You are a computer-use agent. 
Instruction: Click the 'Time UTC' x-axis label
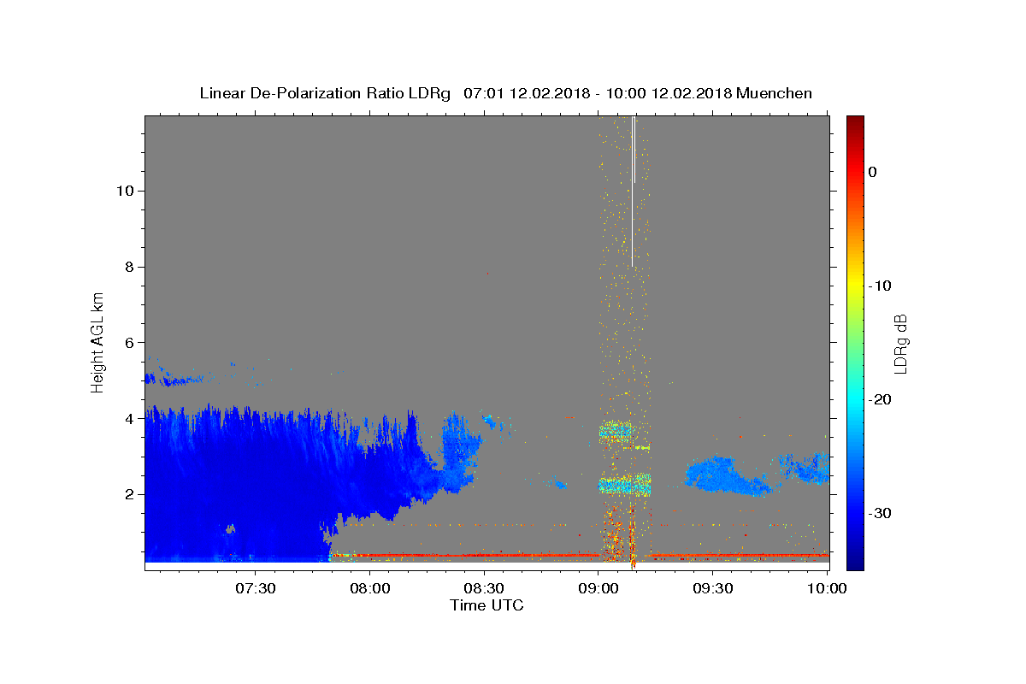click(486, 605)
